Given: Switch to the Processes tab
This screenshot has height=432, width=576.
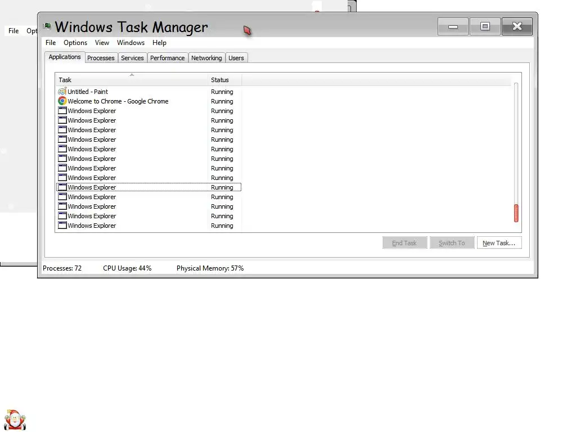Looking at the screenshot, I should coord(101,58).
